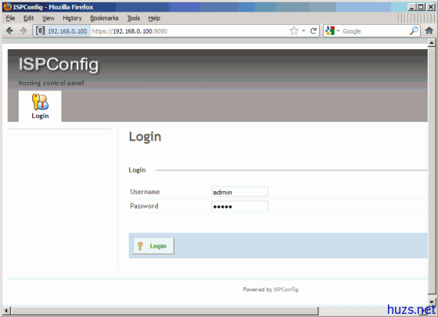438x317 pixels.
Task: Open the File menu
Action: point(10,19)
